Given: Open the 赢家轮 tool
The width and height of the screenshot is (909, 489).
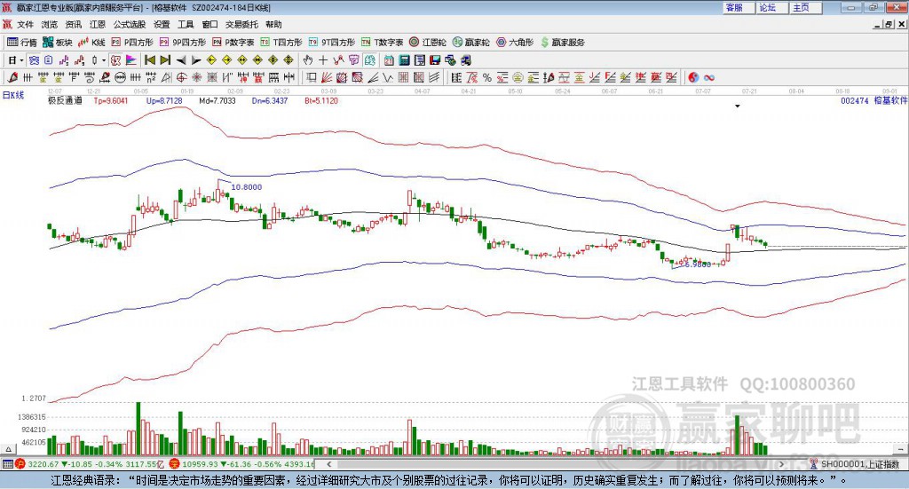Looking at the screenshot, I should coord(471,43).
